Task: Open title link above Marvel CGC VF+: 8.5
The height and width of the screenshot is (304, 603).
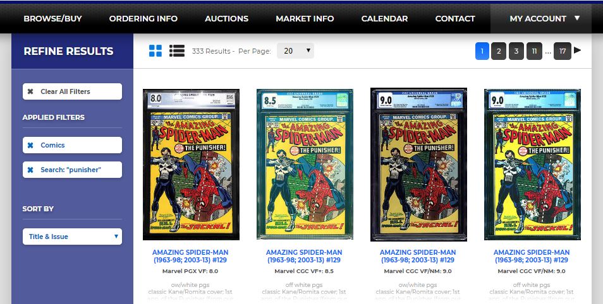Action: pyautogui.click(x=304, y=256)
